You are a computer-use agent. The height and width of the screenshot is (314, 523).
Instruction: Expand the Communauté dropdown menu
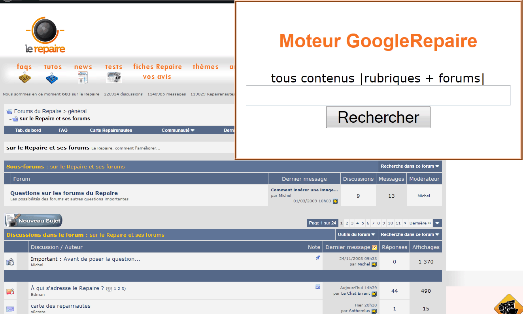(178, 130)
